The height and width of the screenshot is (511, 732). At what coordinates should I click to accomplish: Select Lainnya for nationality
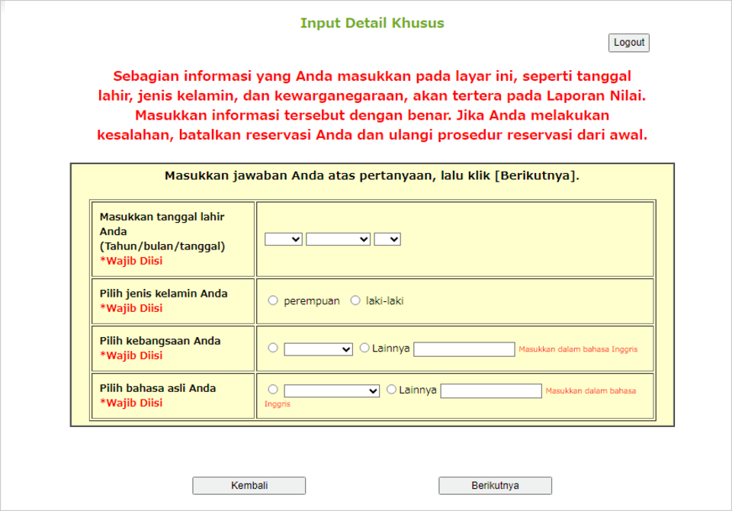coord(364,348)
